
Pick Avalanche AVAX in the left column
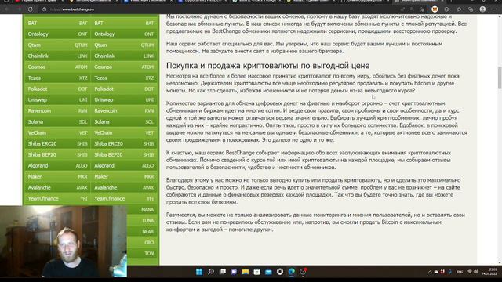57,188
